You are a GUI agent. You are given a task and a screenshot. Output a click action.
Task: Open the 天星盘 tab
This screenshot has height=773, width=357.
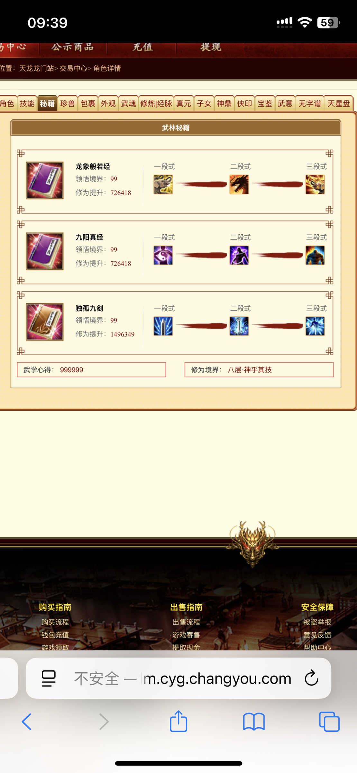pyautogui.click(x=339, y=104)
